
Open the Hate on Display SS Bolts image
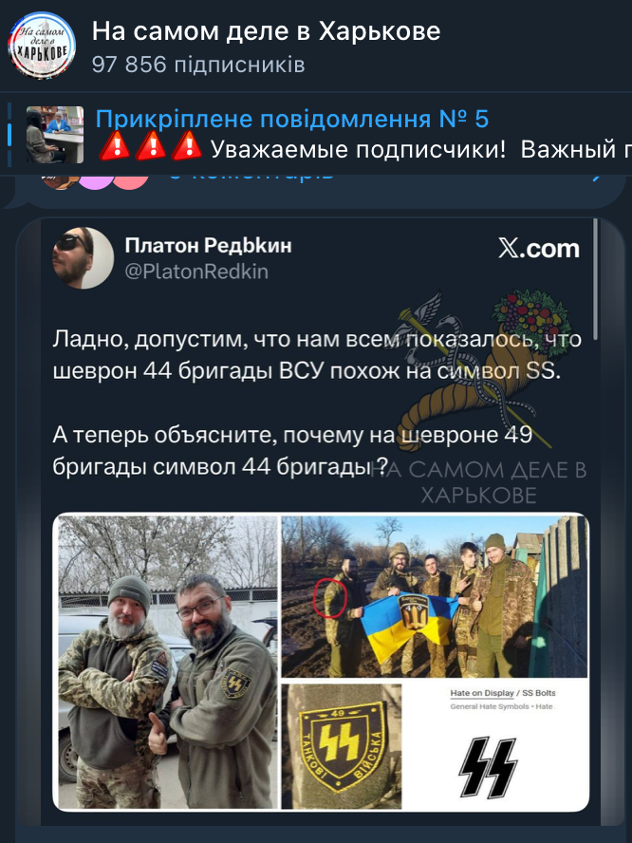495,745
